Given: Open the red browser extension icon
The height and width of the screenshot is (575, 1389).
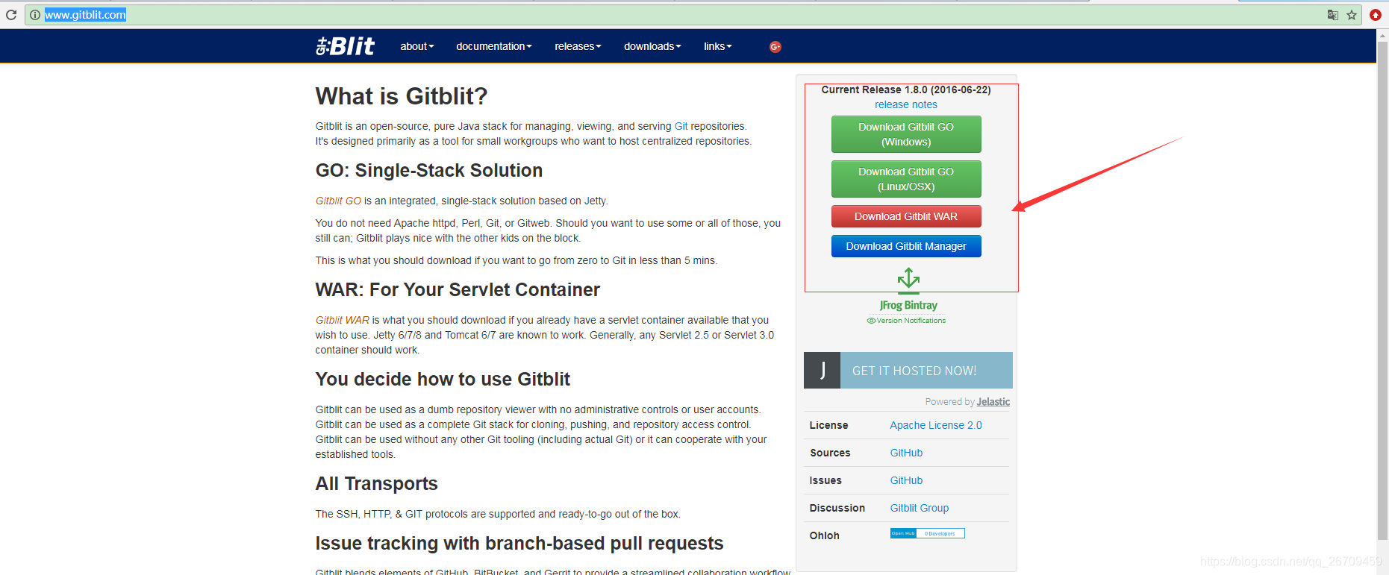Looking at the screenshot, I should 1376,15.
